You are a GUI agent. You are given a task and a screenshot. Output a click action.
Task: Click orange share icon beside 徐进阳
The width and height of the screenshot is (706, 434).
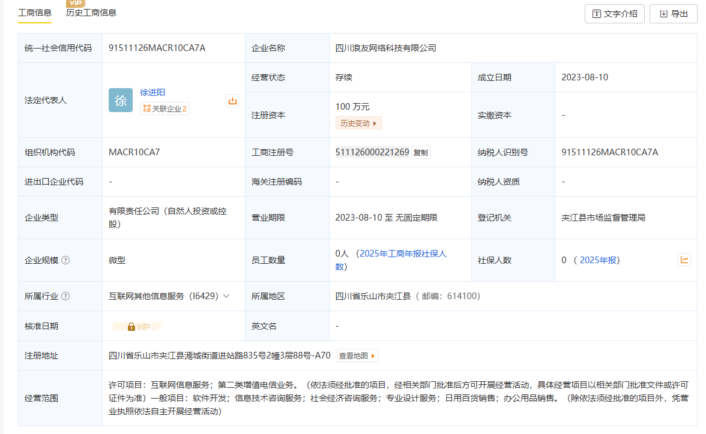pos(232,101)
